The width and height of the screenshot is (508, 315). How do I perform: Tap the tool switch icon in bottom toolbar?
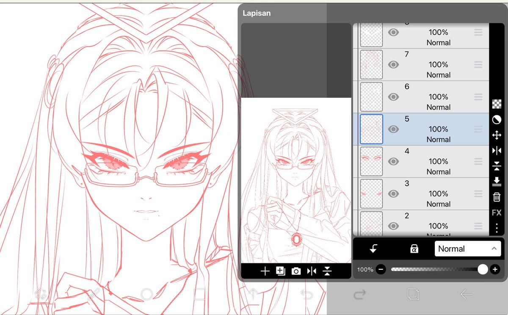click(x=41, y=294)
